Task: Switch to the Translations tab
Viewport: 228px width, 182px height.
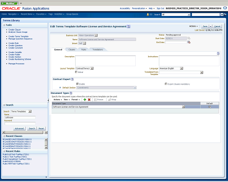Action: point(98,50)
